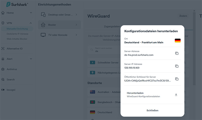Open Desktop oder Smartphone chevron arrow
The height and width of the screenshot is (120, 202).
pyautogui.click(x=76, y=15)
